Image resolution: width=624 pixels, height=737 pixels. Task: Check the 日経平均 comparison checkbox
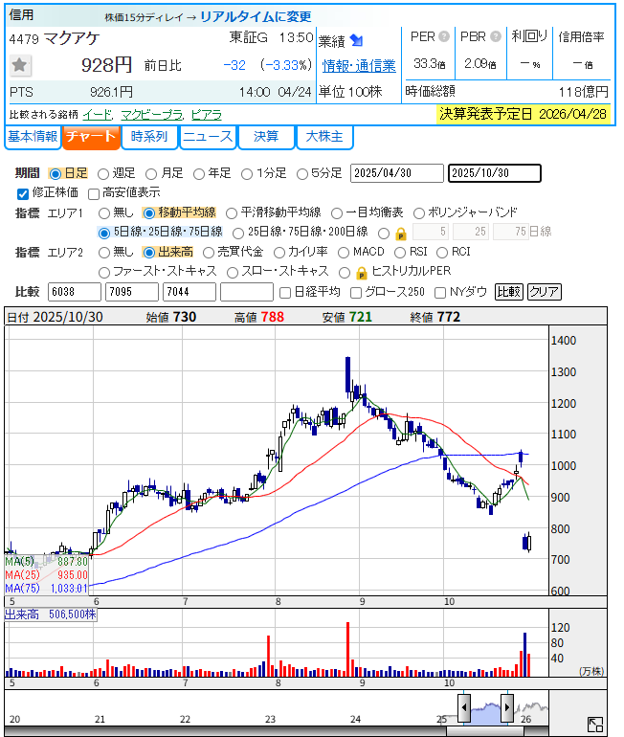click(285, 293)
